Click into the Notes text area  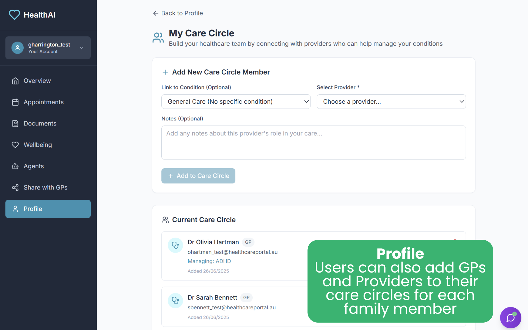tap(313, 142)
